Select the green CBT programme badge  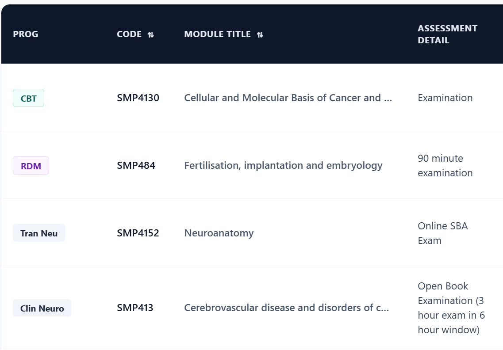(29, 98)
